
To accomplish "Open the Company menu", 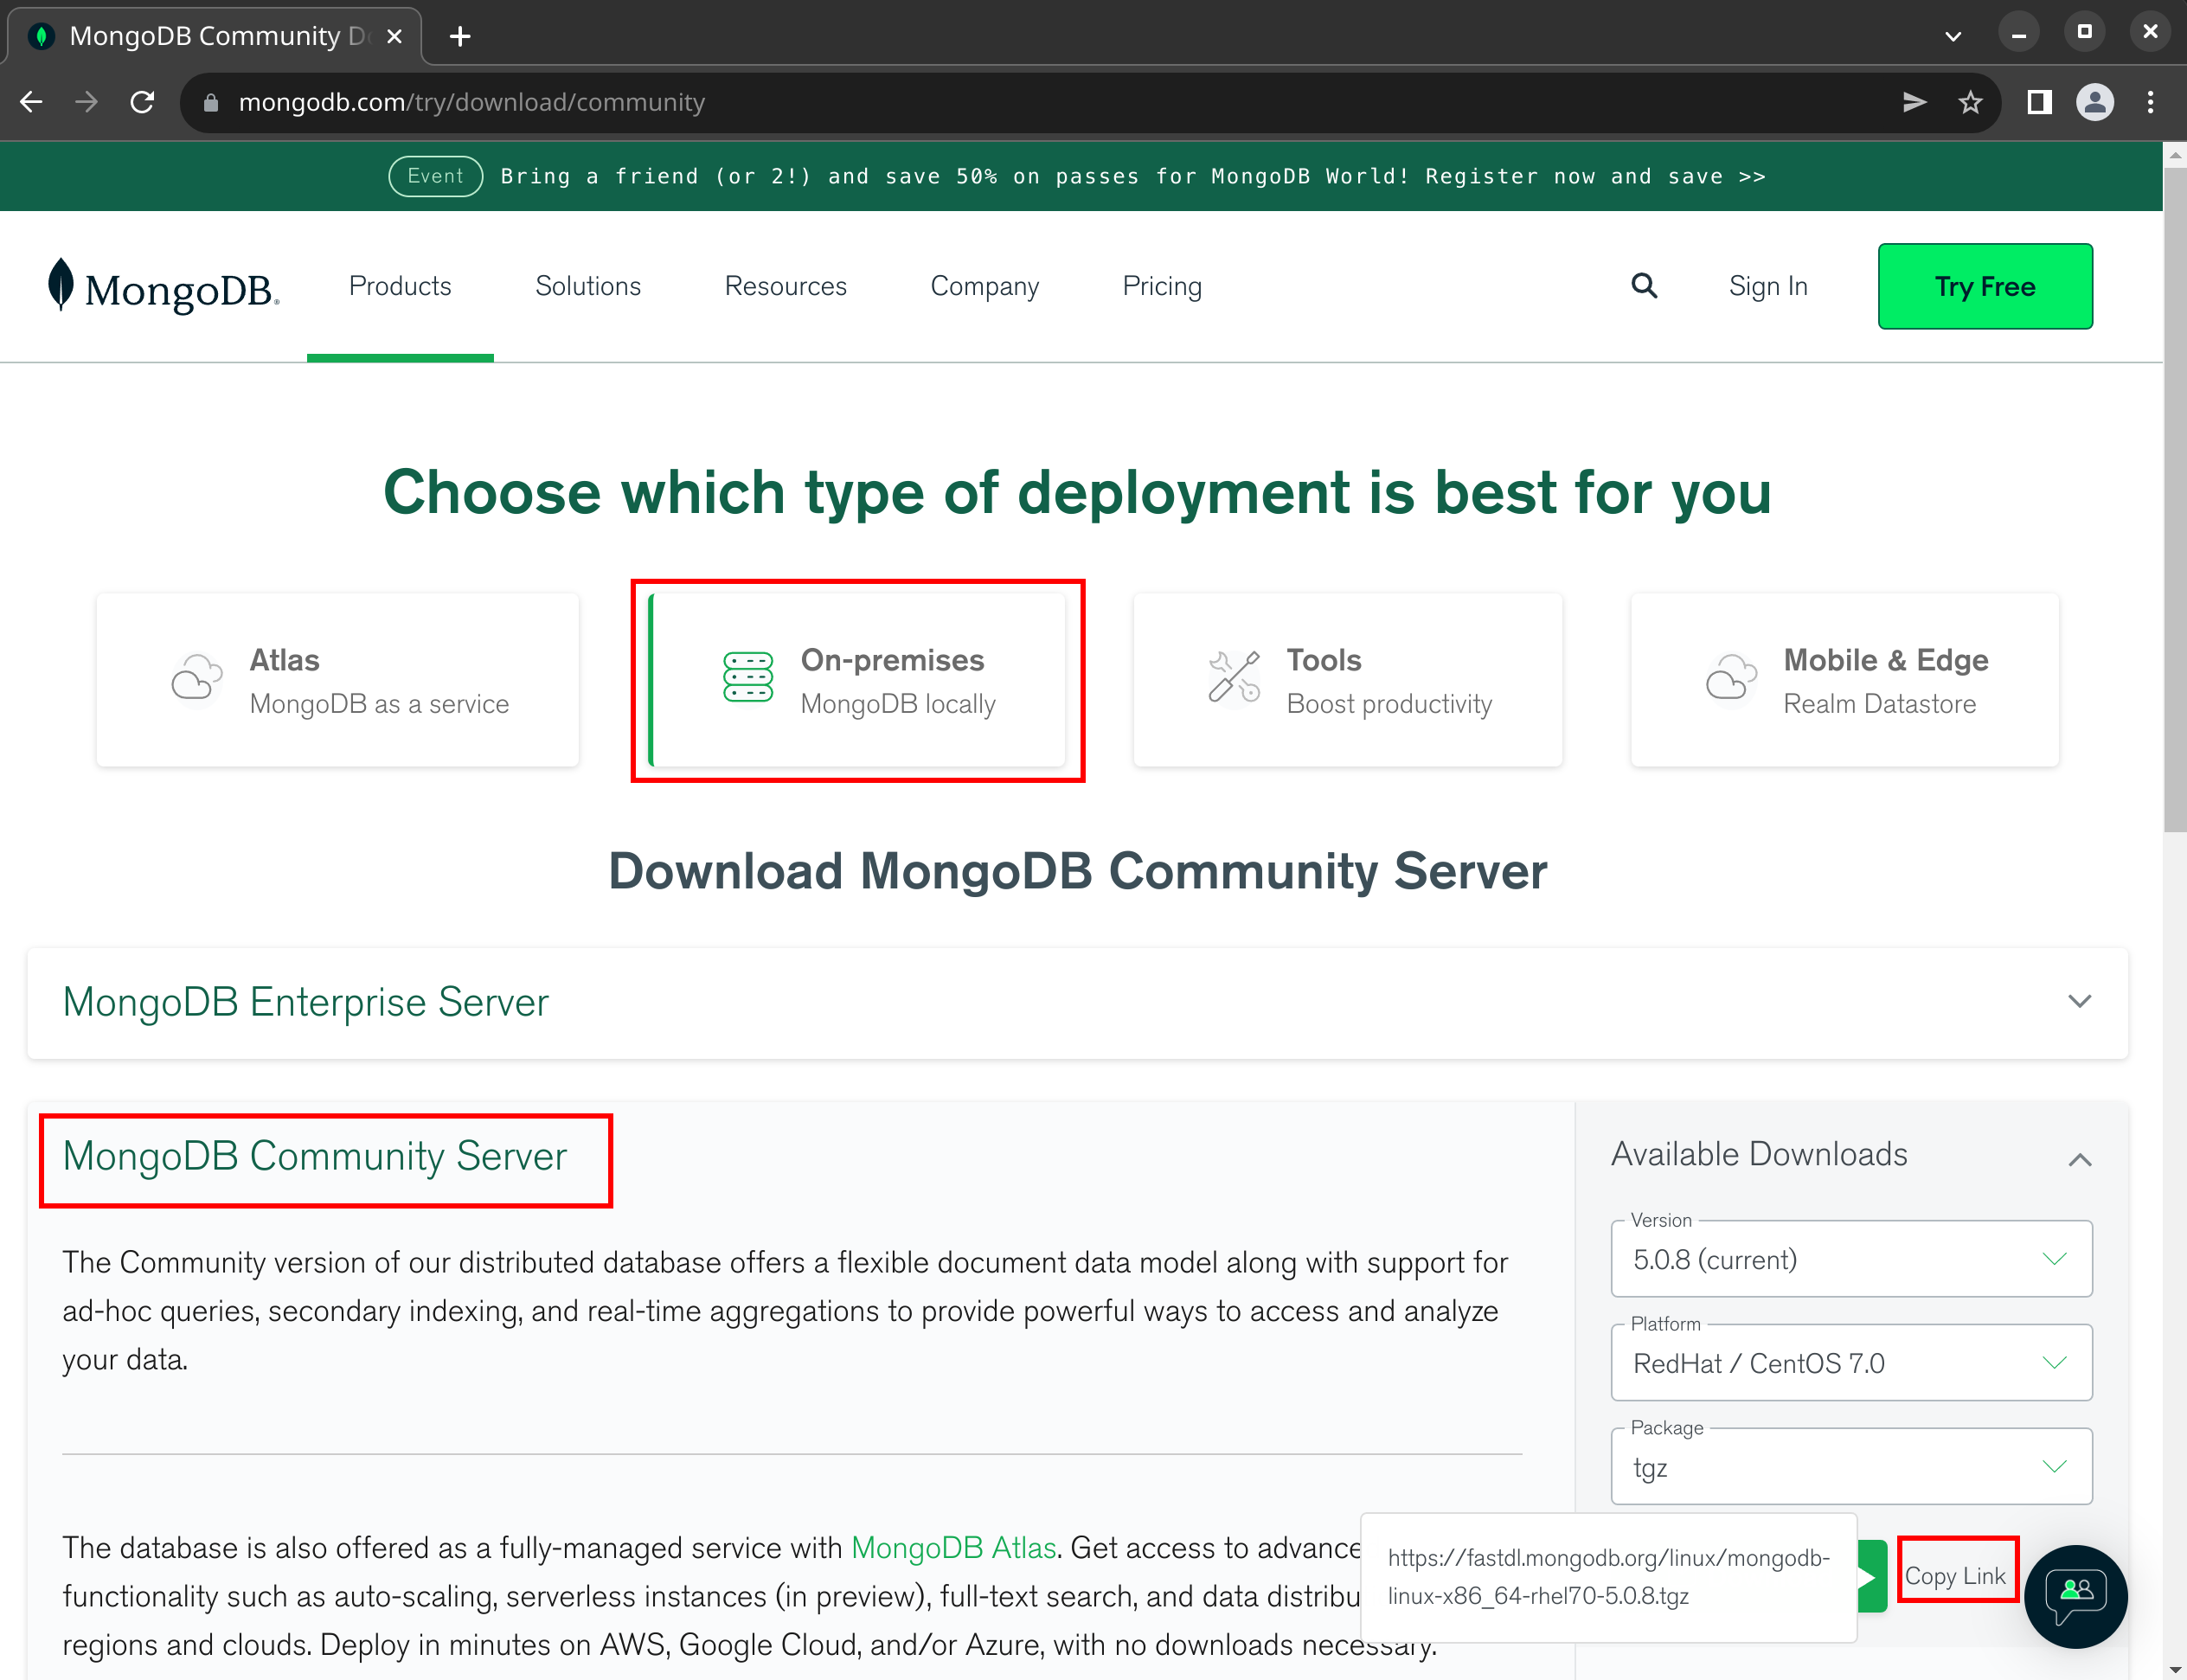I will click(985, 286).
